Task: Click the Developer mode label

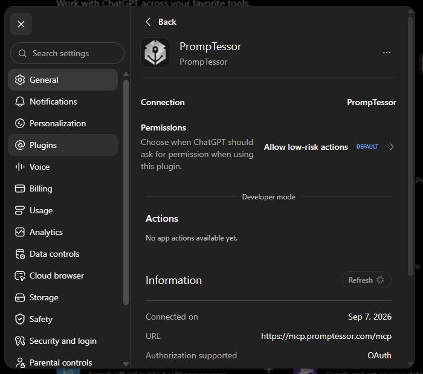Action: click(269, 197)
